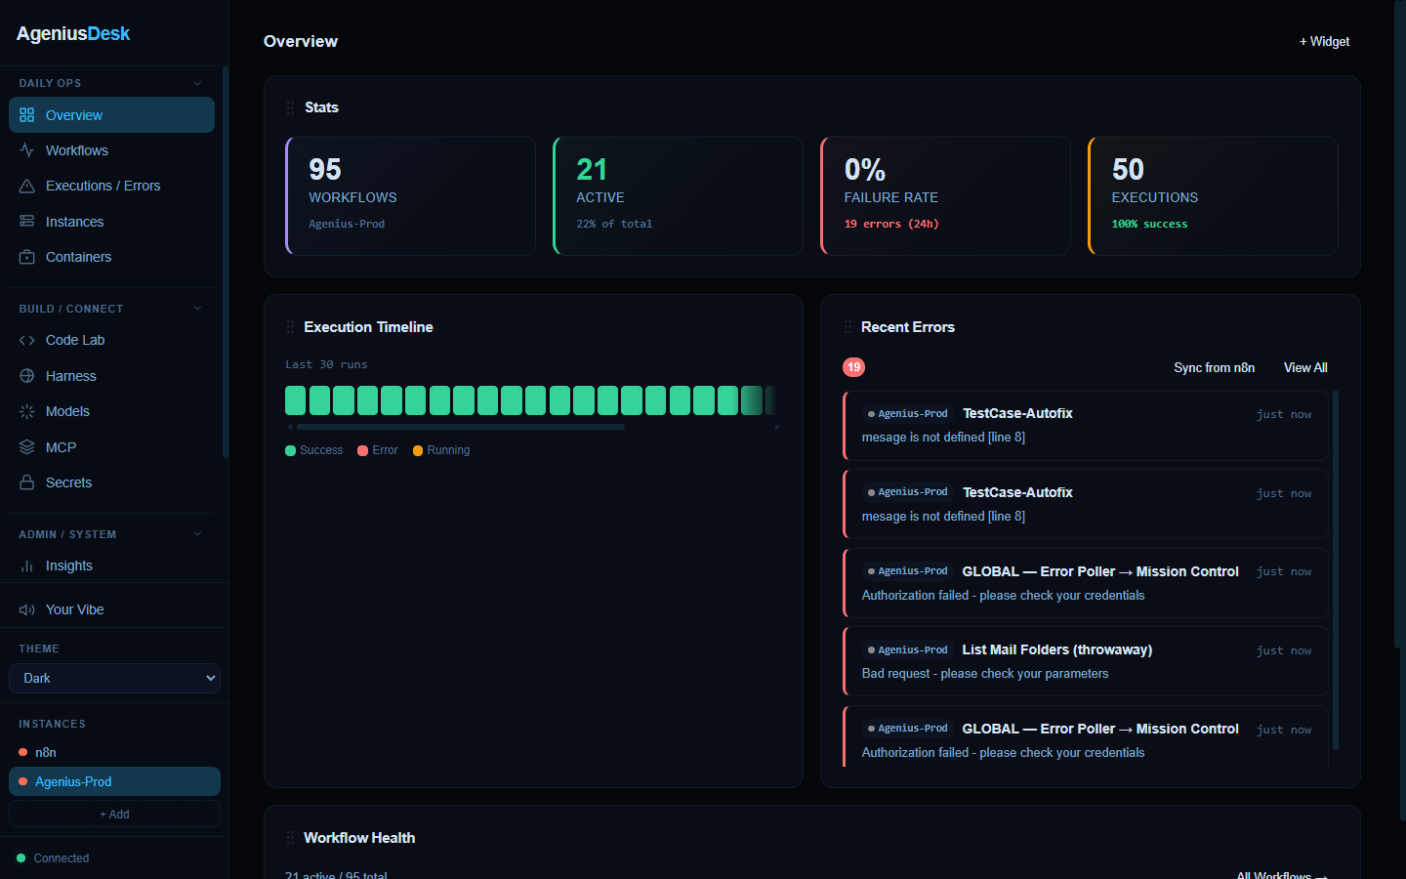Click the Secrets lock icon
1406x879 pixels.
click(26, 482)
